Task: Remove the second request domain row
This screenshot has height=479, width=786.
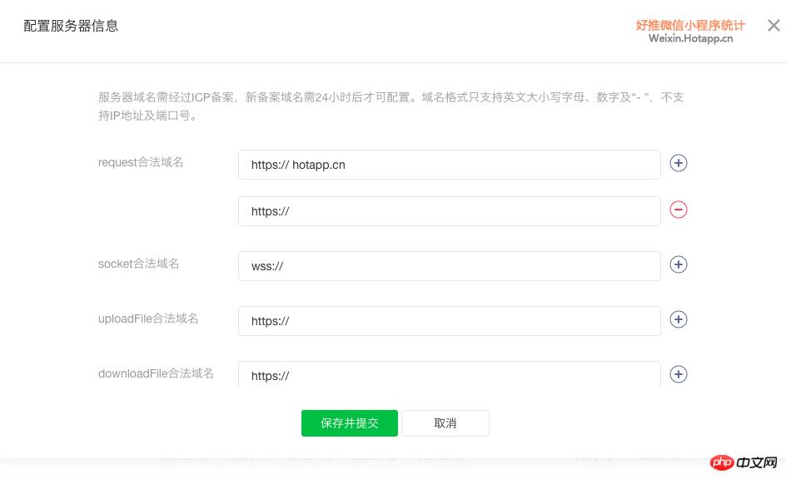Action: pos(679,210)
